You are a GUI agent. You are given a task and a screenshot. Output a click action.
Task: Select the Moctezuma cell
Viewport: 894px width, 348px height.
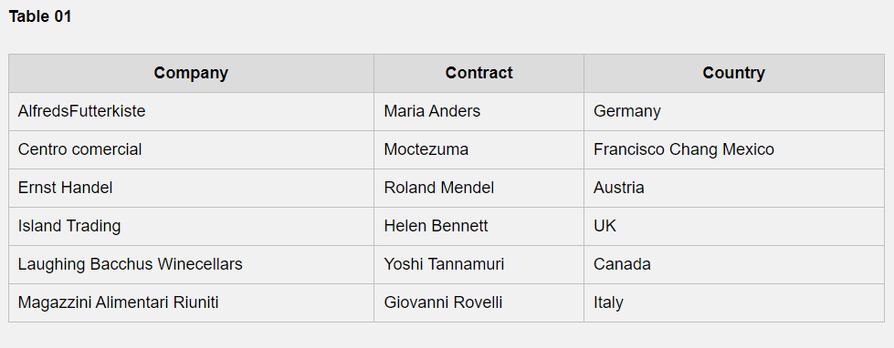479,149
